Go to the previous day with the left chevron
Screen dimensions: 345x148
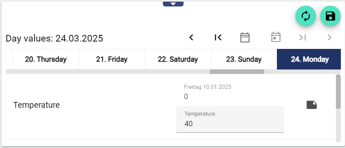point(191,38)
